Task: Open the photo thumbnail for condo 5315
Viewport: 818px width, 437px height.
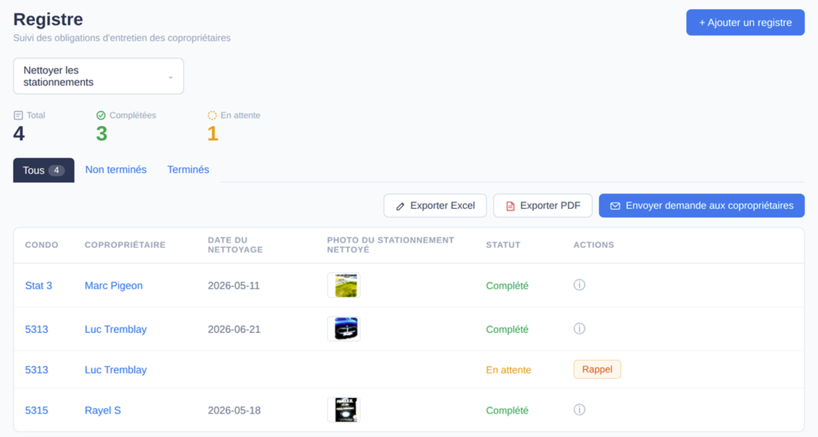Action: point(344,410)
